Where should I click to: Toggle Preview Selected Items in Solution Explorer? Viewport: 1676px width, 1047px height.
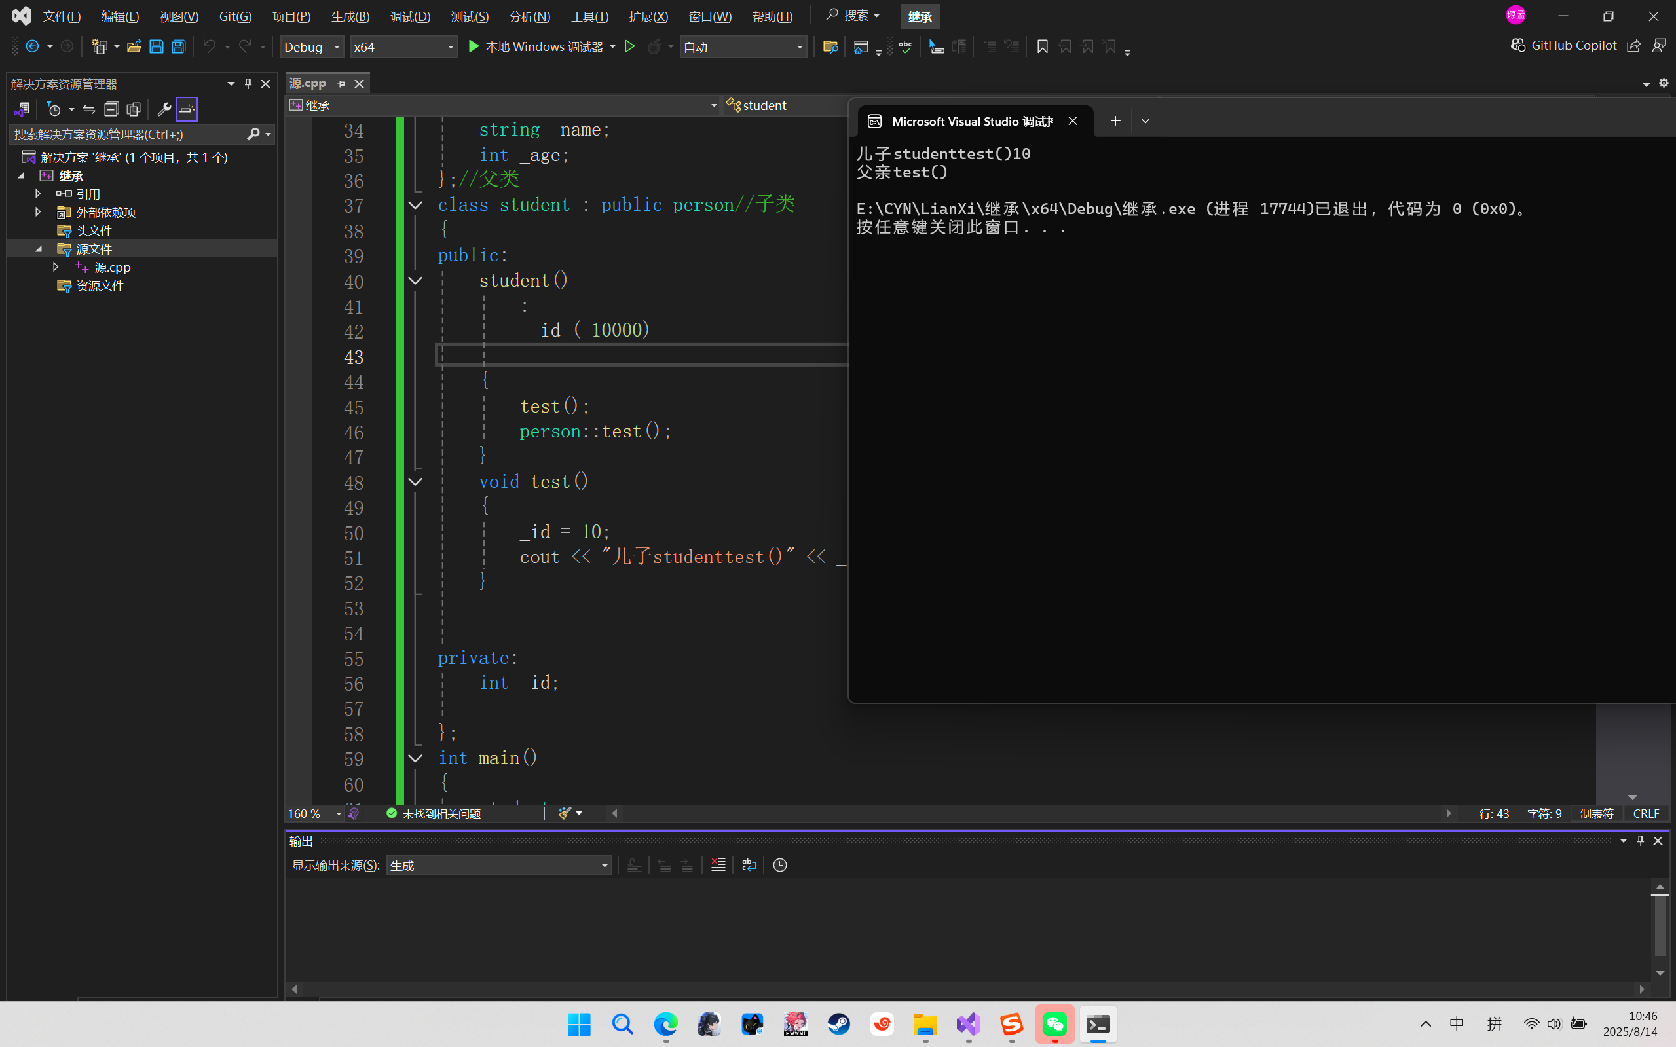187,109
